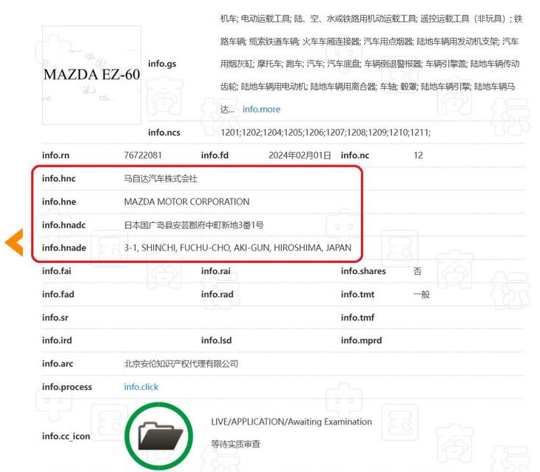Select filing date 2024年02月01日
Screen dimensions: 540x472
300,156
